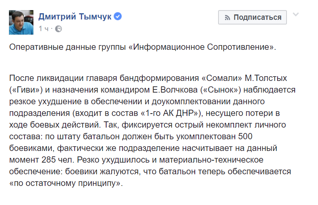Click the name Е.Волчкова in the text
The width and height of the screenshot is (318, 205).
coord(175,90)
